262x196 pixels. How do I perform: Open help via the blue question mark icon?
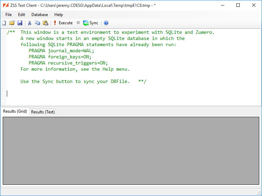[x=106, y=23]
